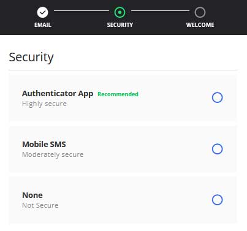Click progress line between Security and Welcome
Viewport: 247px width, 231px height.
tap(160, 11)
